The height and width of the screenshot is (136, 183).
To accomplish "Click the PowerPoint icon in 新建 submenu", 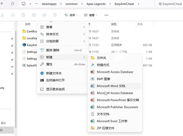I will pyautogui.click(x=93, y=100).
